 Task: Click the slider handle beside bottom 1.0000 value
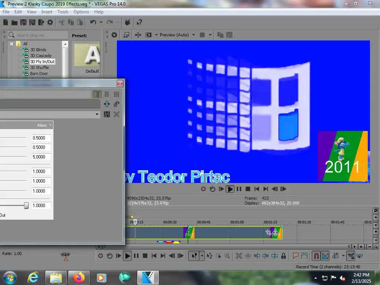pos(26,206)
